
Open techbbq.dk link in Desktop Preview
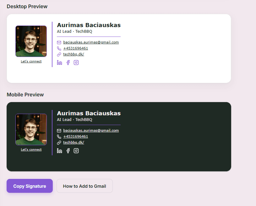coord(74,54)
